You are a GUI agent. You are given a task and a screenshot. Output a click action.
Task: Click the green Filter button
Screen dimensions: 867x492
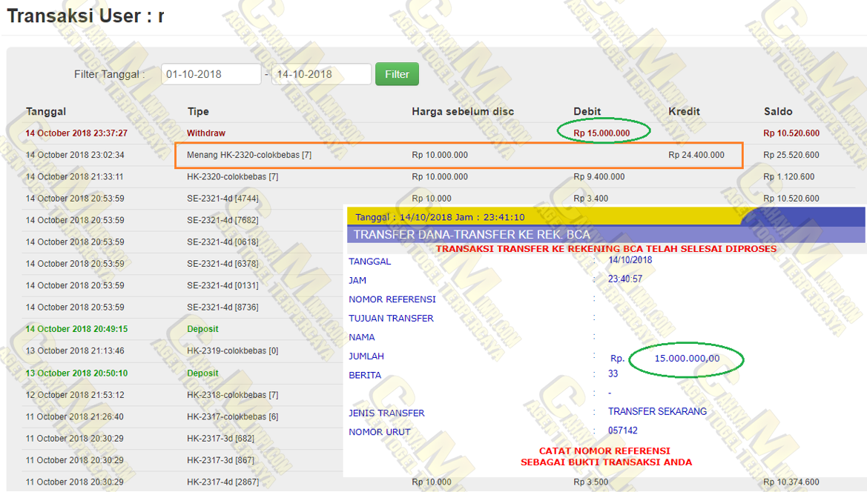[397, 74]
